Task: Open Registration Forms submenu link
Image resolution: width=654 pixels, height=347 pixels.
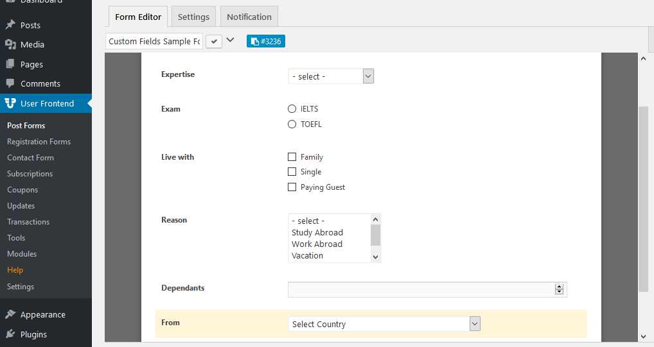Action: pos(39,142)
